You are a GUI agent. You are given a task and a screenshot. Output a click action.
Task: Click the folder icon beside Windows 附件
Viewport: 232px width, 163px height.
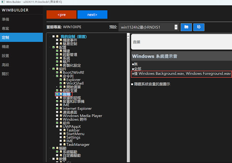pos(61,119)
